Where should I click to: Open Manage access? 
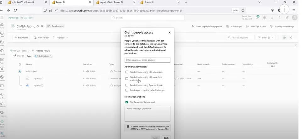coord(256,26)
